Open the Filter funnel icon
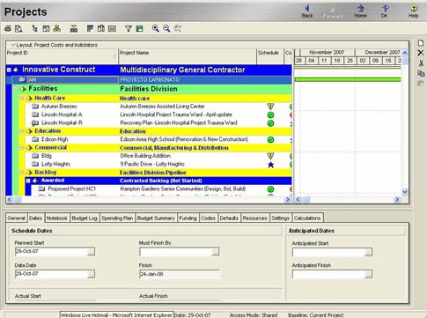 (x=129, y=28)
